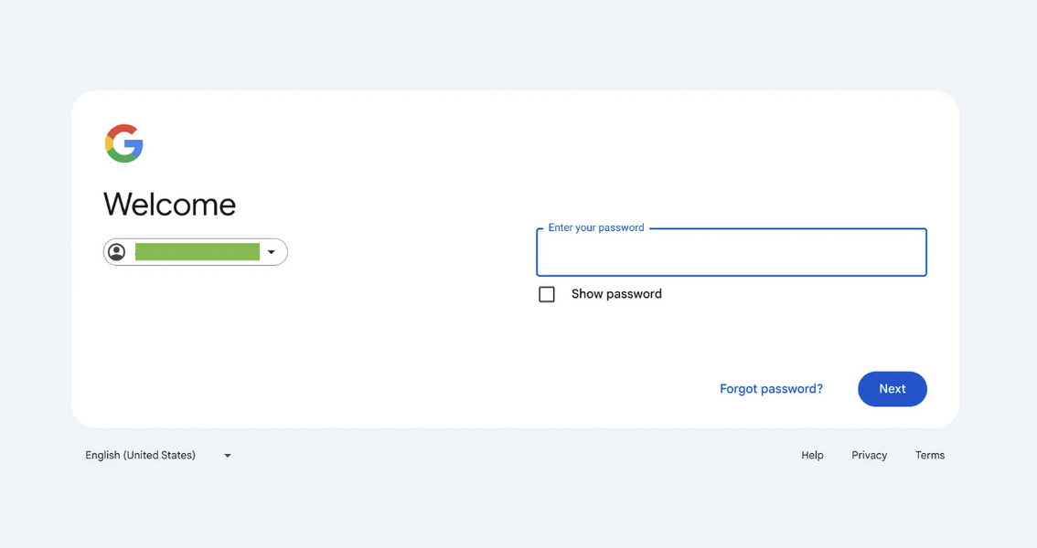This screenshot has height=548, width=1037.
Task: Open the Terms link
Action: click(929, 455)
